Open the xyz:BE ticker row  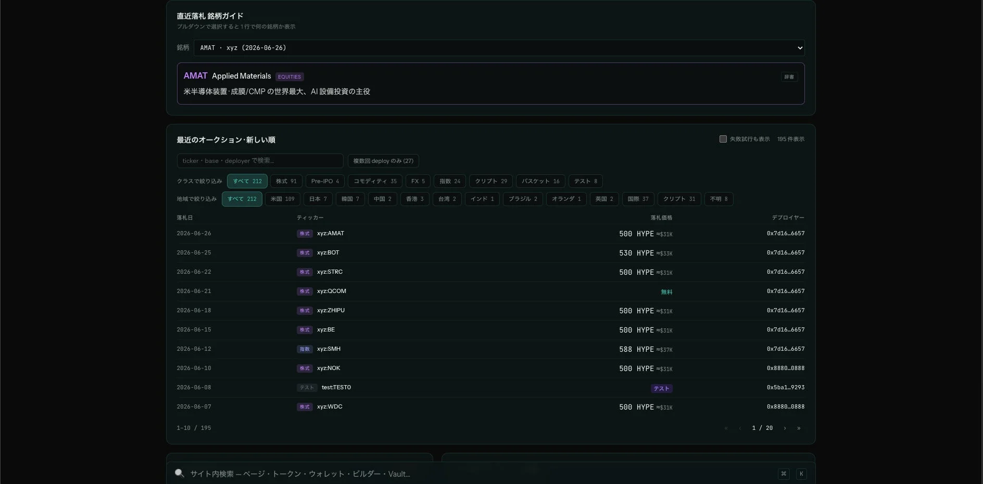(326, 330)
